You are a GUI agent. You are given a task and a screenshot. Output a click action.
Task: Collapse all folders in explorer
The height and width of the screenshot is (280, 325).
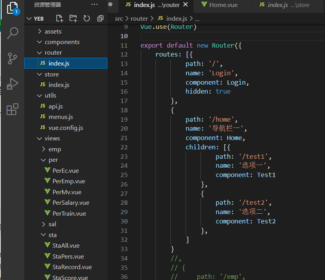click(100, 19)
